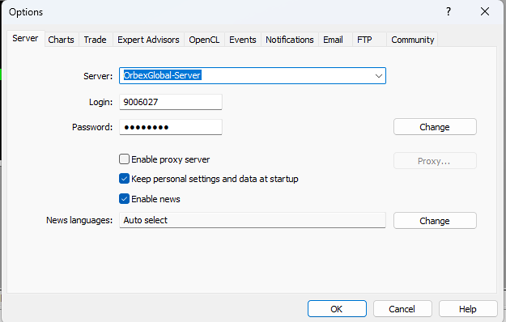Close the Options dialog window
This screenshot has width=506, height=322.
[x=485, y=12]
